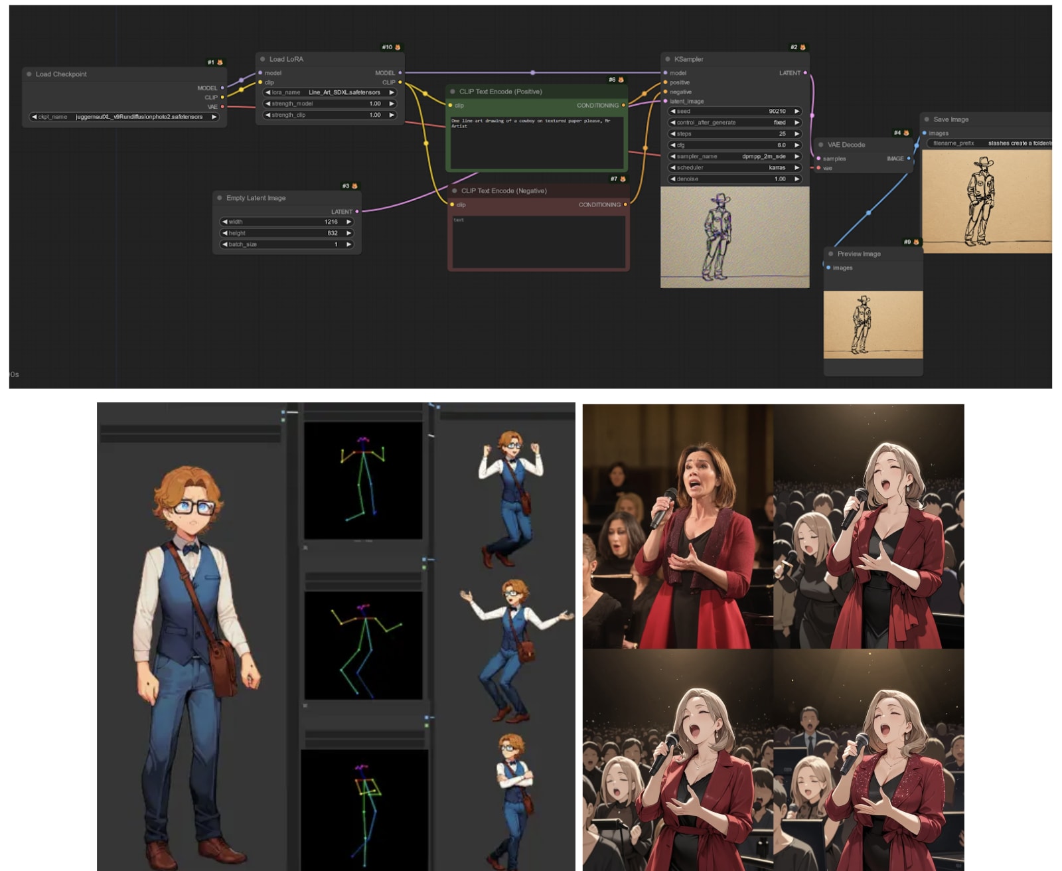Click the fox badge above Empty Latent Image

click(354, 186)
